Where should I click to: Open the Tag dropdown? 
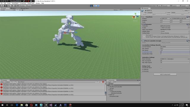[x=156, y=12]
